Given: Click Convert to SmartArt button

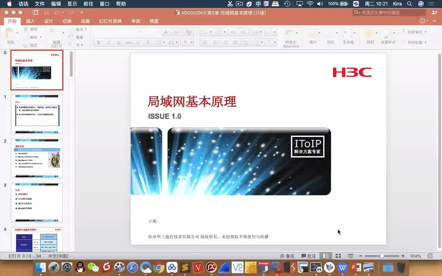Looking at the screenshot, I should [291, 38].
